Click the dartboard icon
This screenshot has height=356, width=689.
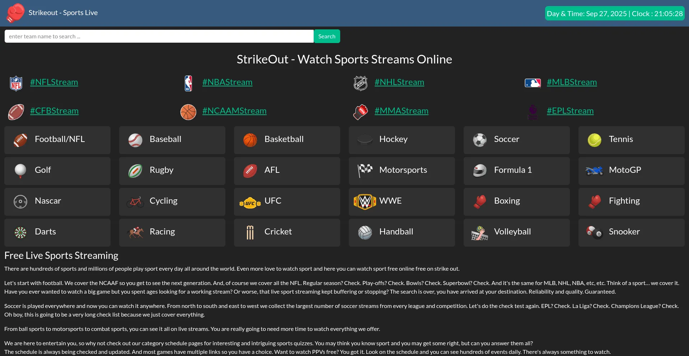20,233
